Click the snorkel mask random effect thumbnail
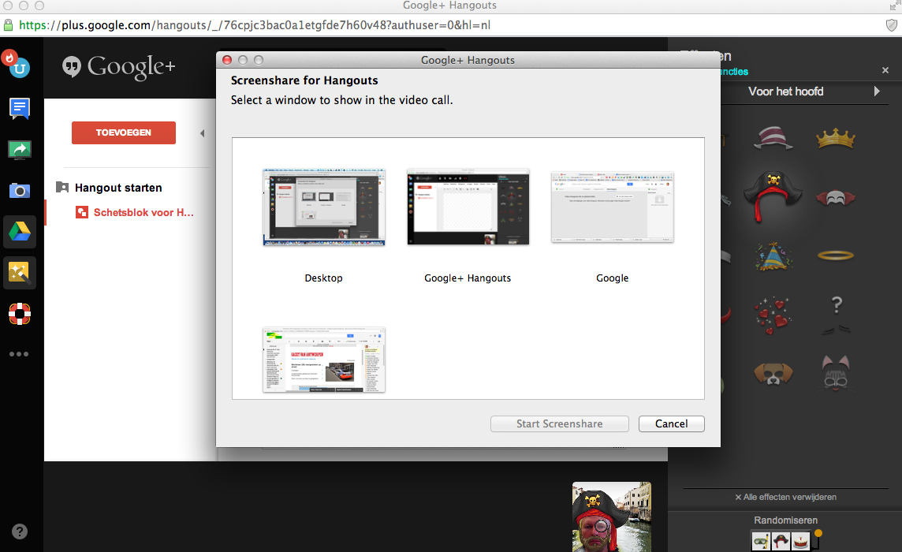The image size is (902, 552). [761, 542]
